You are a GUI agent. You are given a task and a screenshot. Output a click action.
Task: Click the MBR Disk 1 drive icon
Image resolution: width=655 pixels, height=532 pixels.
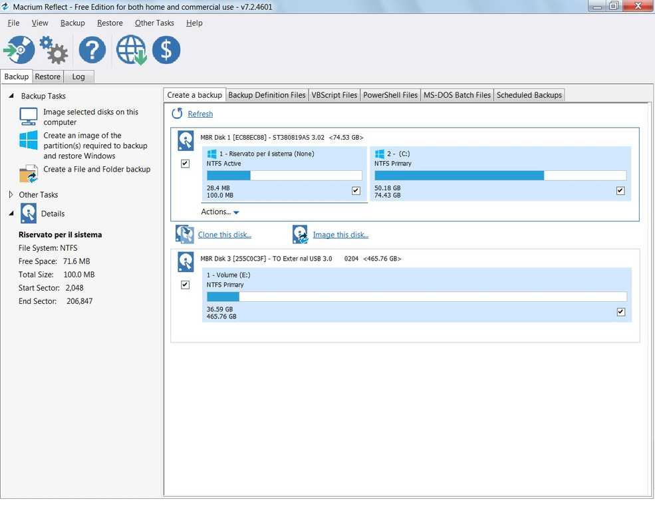click(x=186, y=141)
